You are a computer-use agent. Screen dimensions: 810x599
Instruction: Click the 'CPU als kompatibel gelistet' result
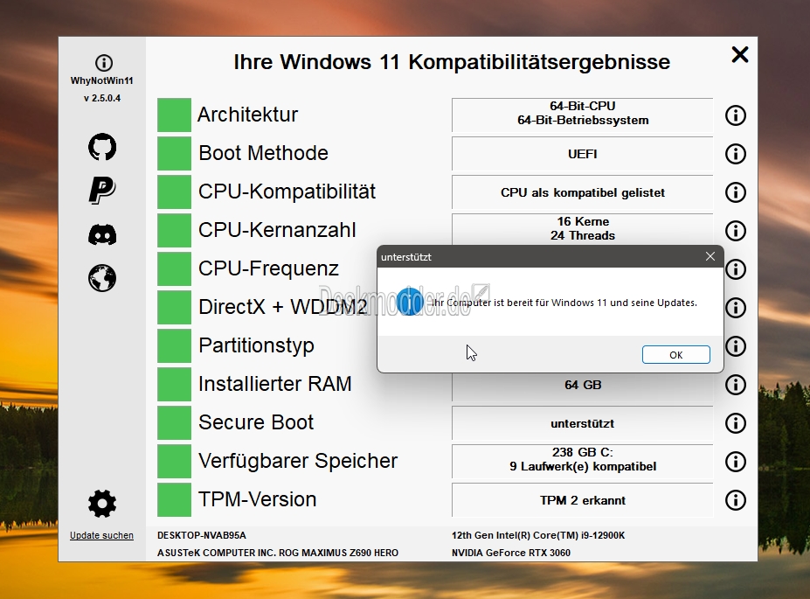click(582, 192)
